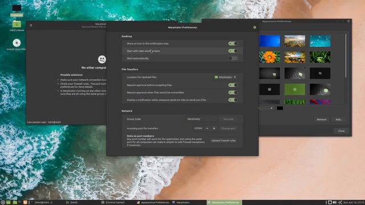The image size is (365, 205).
Task: Open the volume icon in the system tray
Action: coord(335,203)
